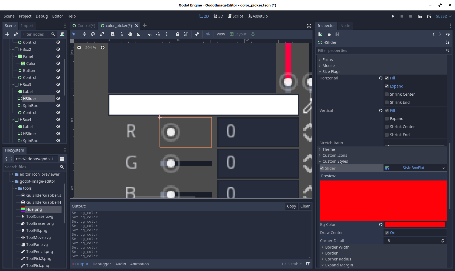Switch to Pan Mode
The image size is (455, 271).
pyautogui.click(x=130, y=34)
